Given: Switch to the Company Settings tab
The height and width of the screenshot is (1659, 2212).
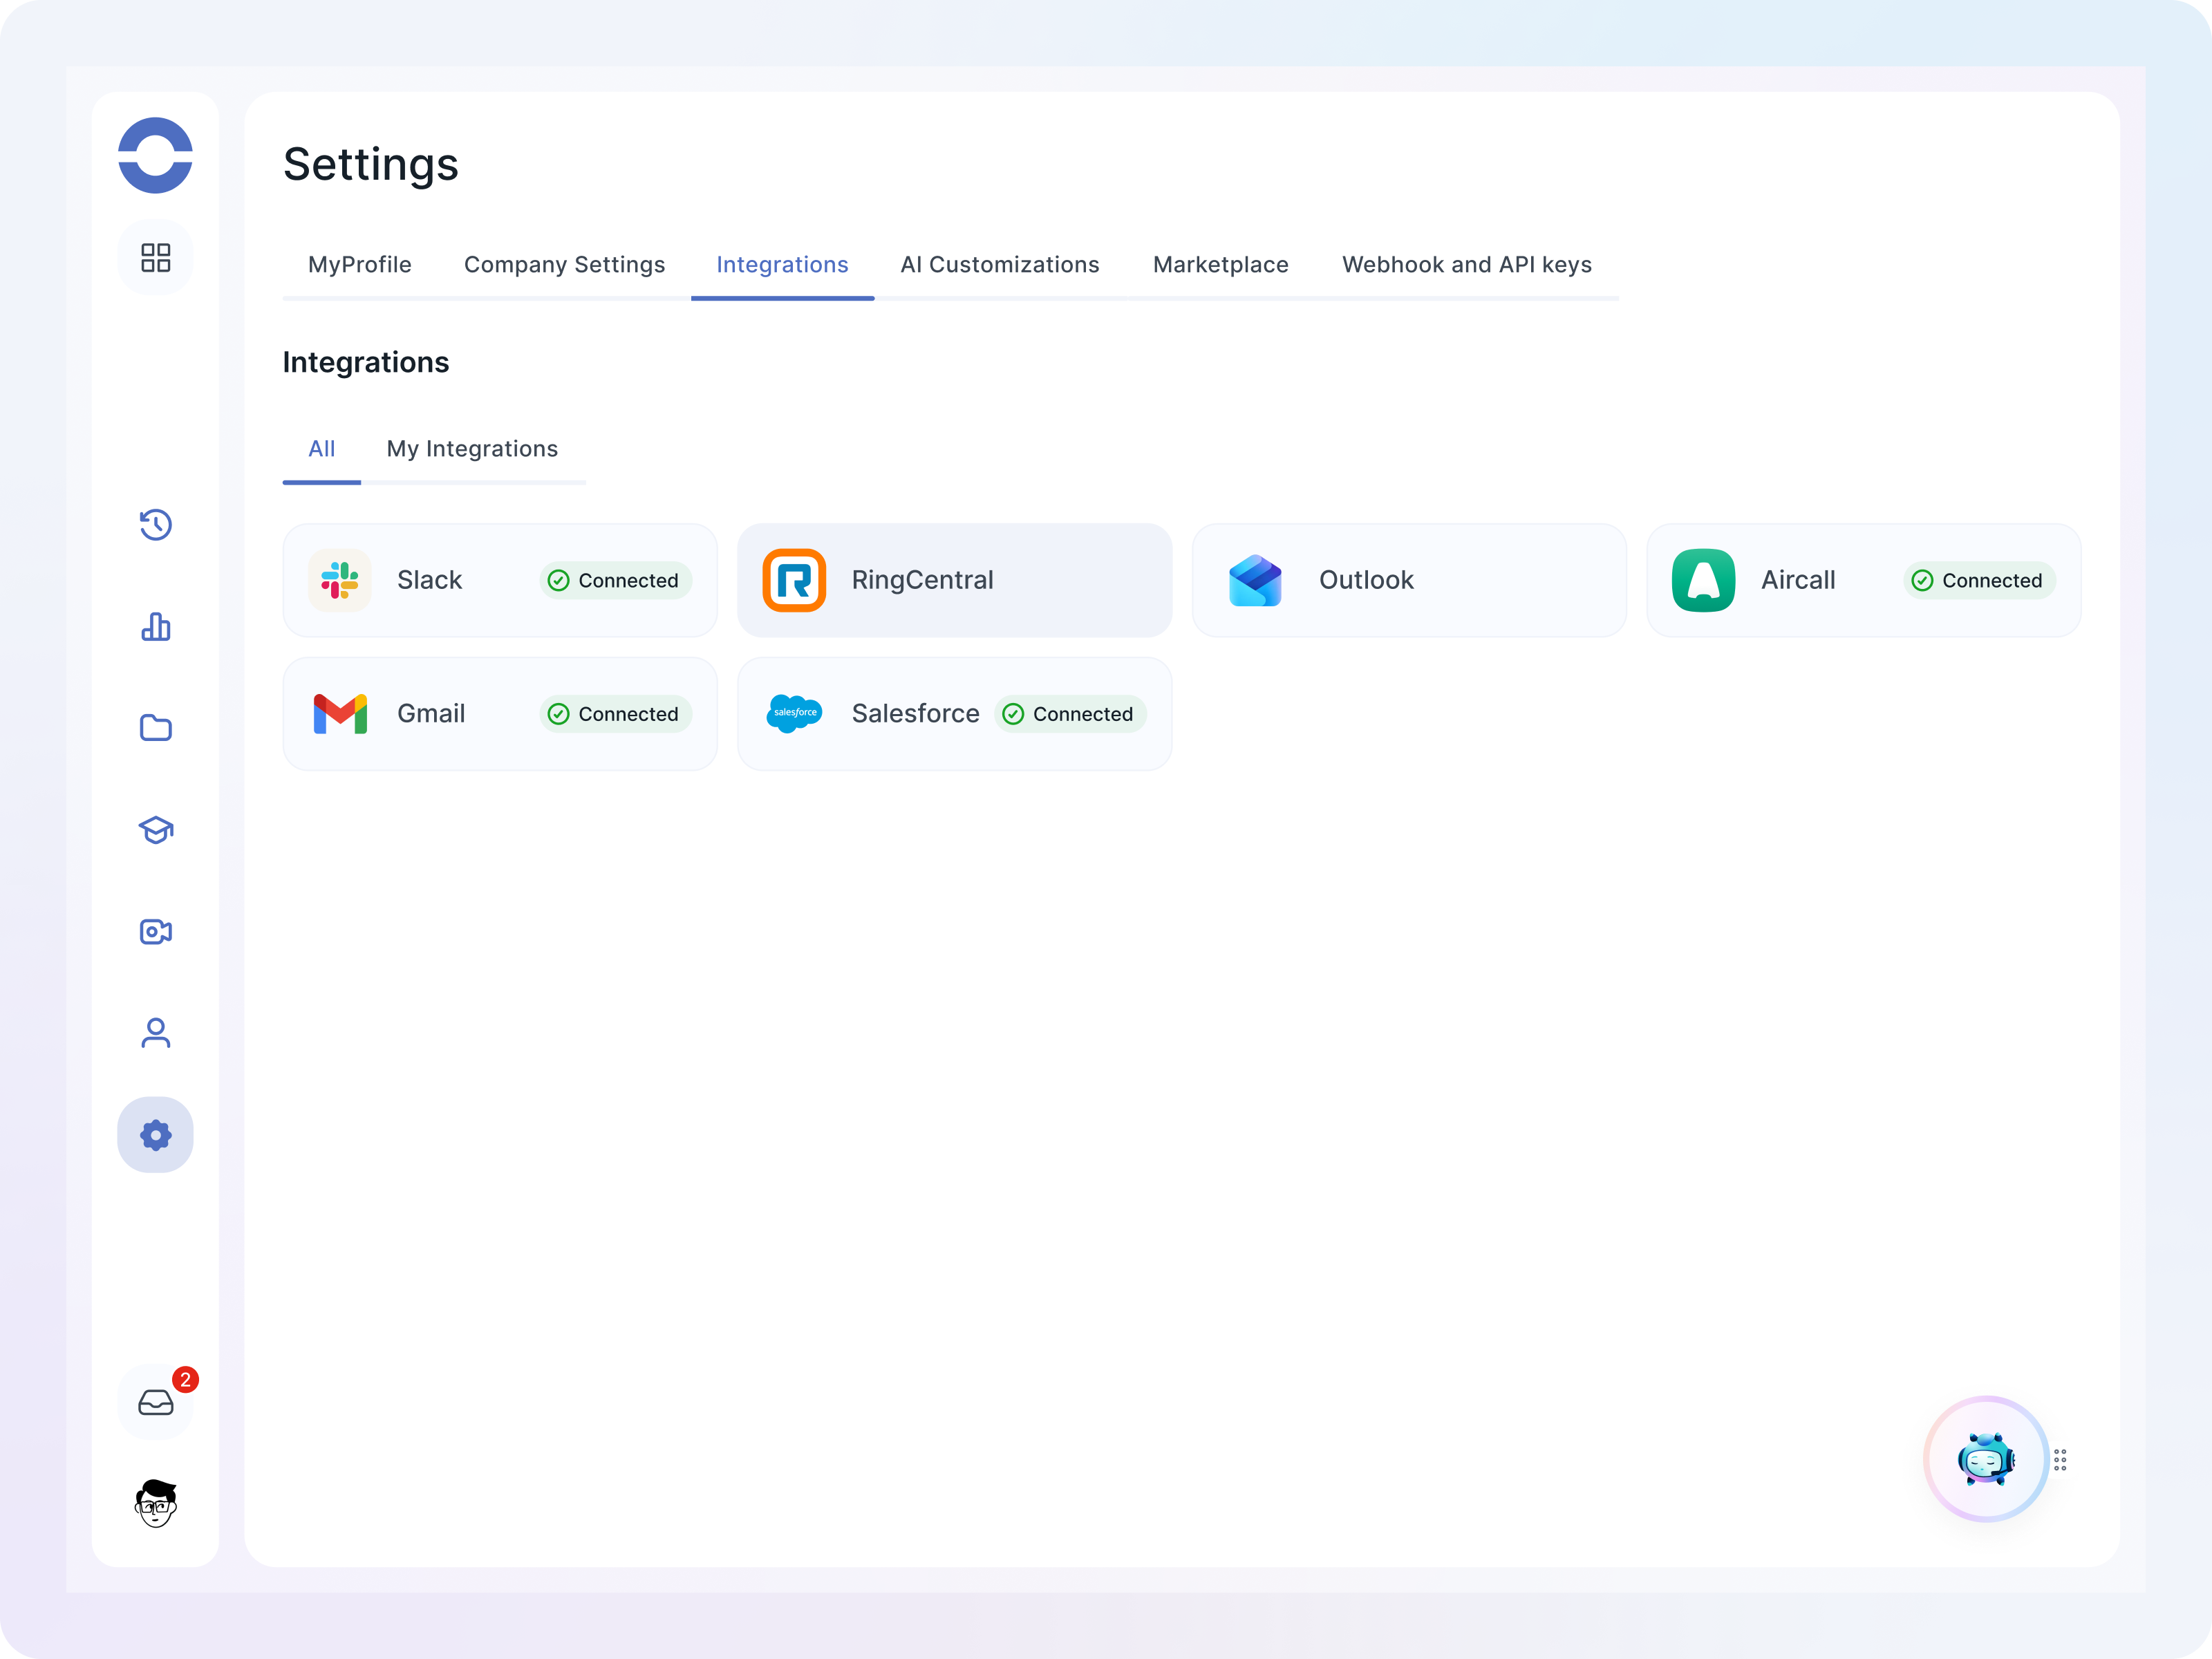Looking at the screenshot, I should (x=564, y=265).
